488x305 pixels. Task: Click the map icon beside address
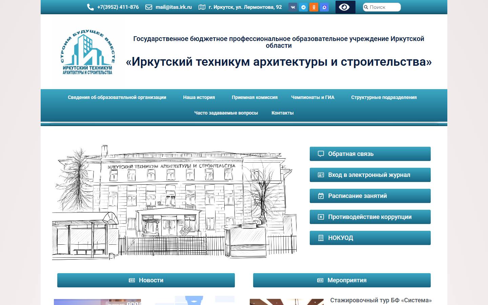202,7
